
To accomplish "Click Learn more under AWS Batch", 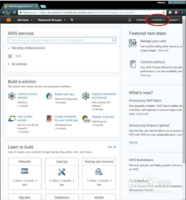I will point(142,114).
